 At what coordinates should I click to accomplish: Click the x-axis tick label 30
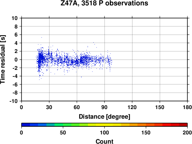tap(49, 107)
